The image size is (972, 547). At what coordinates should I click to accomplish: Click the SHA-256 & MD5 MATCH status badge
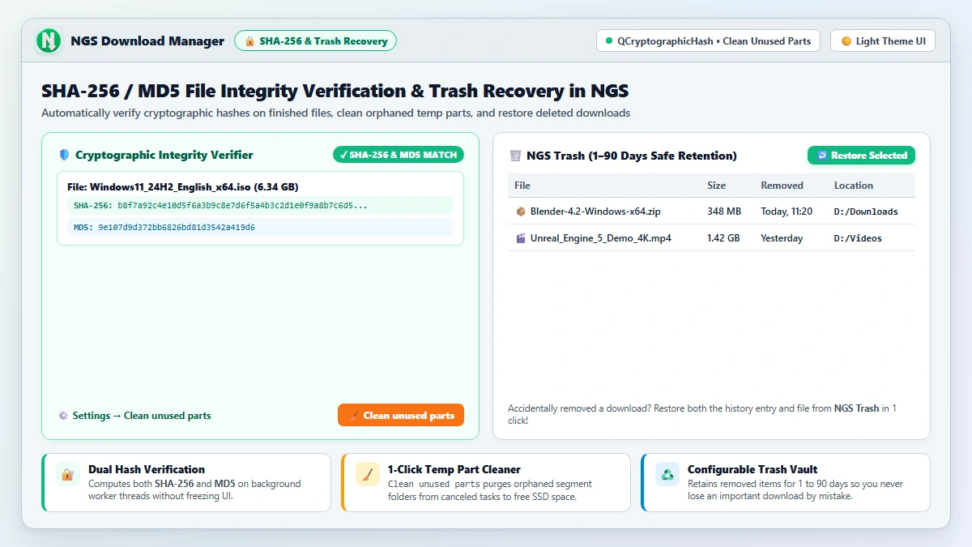tap(398, 155)
